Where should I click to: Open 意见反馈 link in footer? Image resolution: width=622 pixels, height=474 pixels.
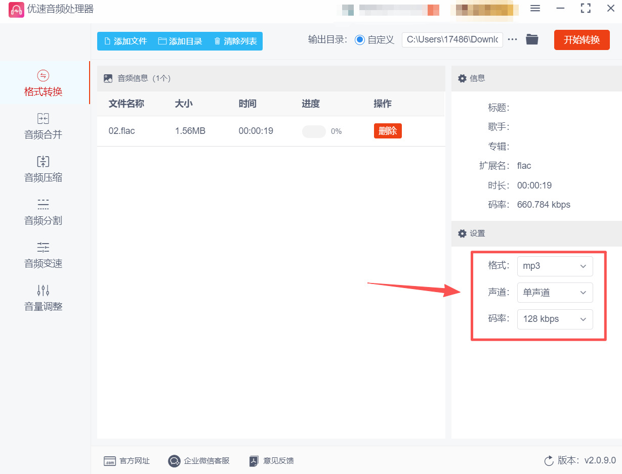[271, 461]
